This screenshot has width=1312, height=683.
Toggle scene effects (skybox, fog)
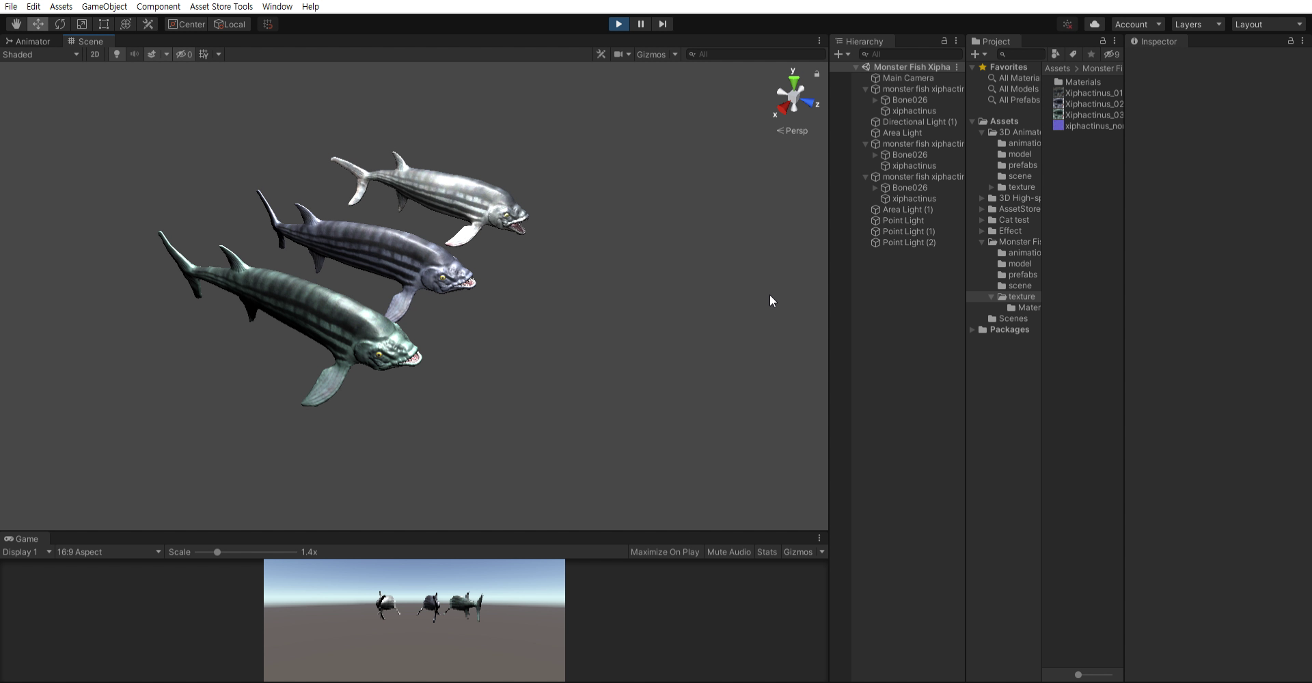click(152, 54)
